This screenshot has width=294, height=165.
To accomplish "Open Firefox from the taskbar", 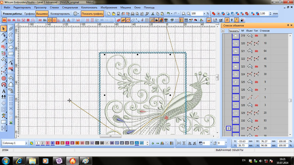I will 72,161.
